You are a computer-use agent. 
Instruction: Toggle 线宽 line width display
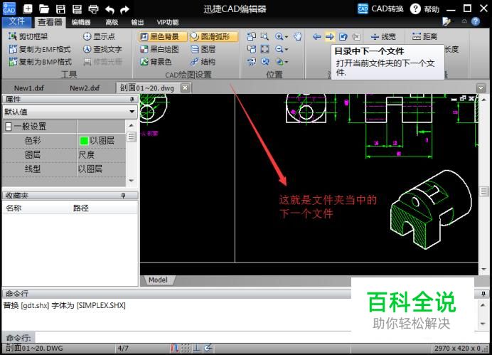(x=383, y=37)
